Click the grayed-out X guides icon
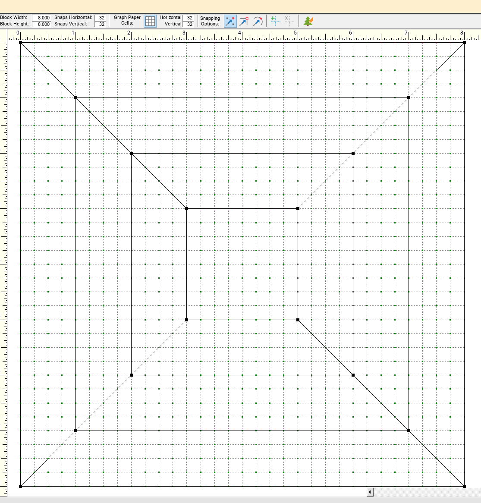 point(289,21)
